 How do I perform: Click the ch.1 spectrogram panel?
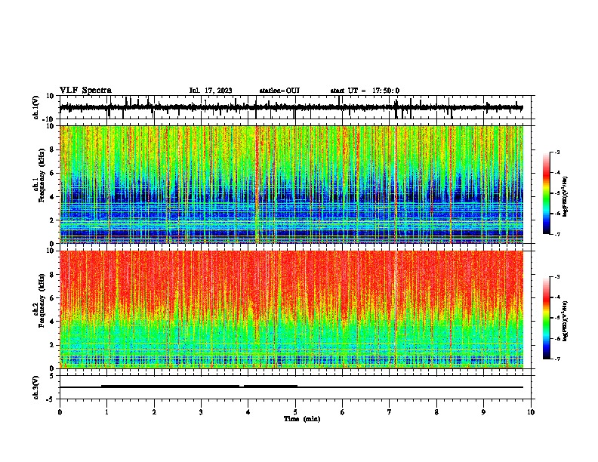point(291,184)
